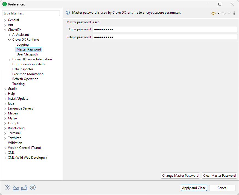239x195 pixels.
Task: Select Logging preference page
Action: (22, 45)
